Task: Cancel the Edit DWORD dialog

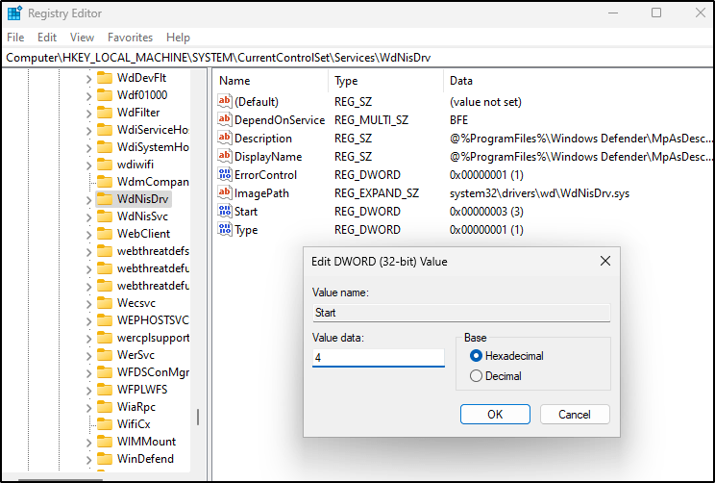Action: (575, 415)
